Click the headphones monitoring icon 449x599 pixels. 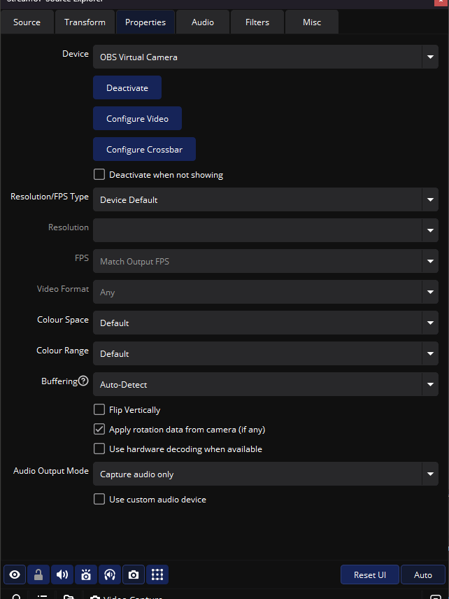pos(110,575)
